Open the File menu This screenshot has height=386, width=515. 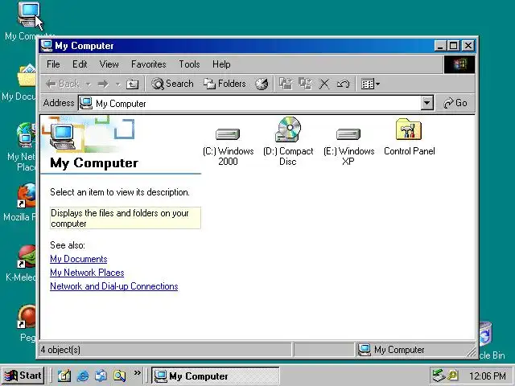[53, 64]
